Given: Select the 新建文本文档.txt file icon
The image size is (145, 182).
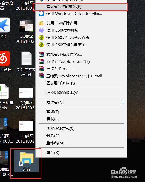Looking at the screenshot, I should [27, 58].
